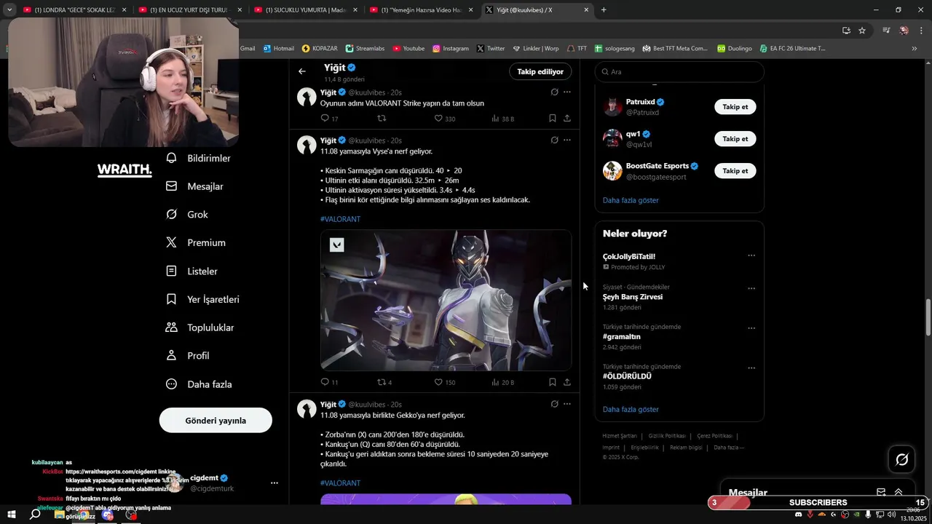Open account menu dots next to cigdemt

(x=274, y=483)
